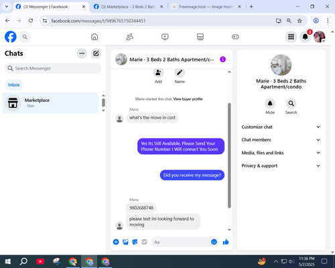The image size is (335, 268).
Task: Switch to the Freeimage.host tab
Action: (x=206, y=7)
